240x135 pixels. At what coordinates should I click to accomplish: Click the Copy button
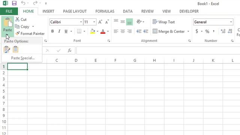click(x=22, y=27)
